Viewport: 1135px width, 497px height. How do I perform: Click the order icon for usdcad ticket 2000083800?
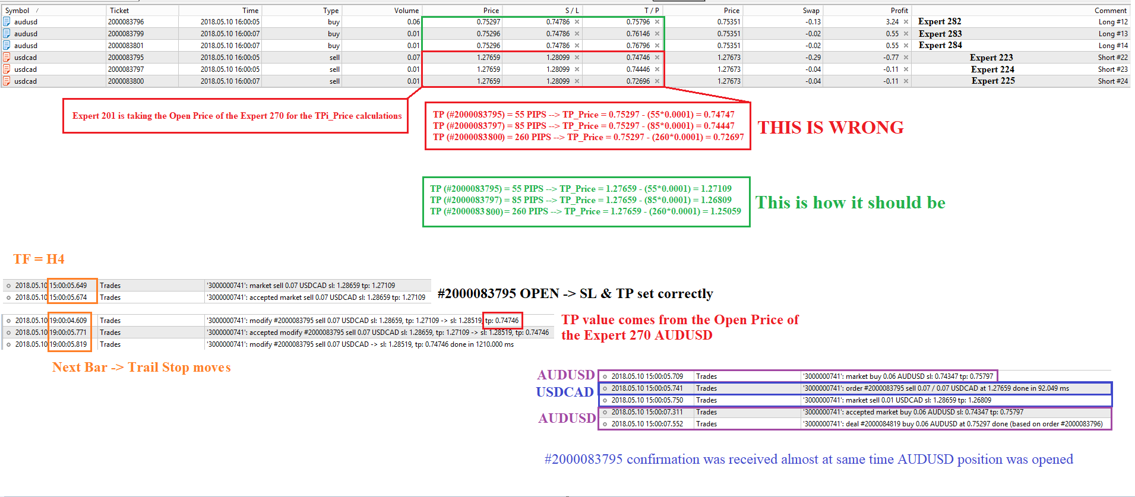click(x=7, y=81)
